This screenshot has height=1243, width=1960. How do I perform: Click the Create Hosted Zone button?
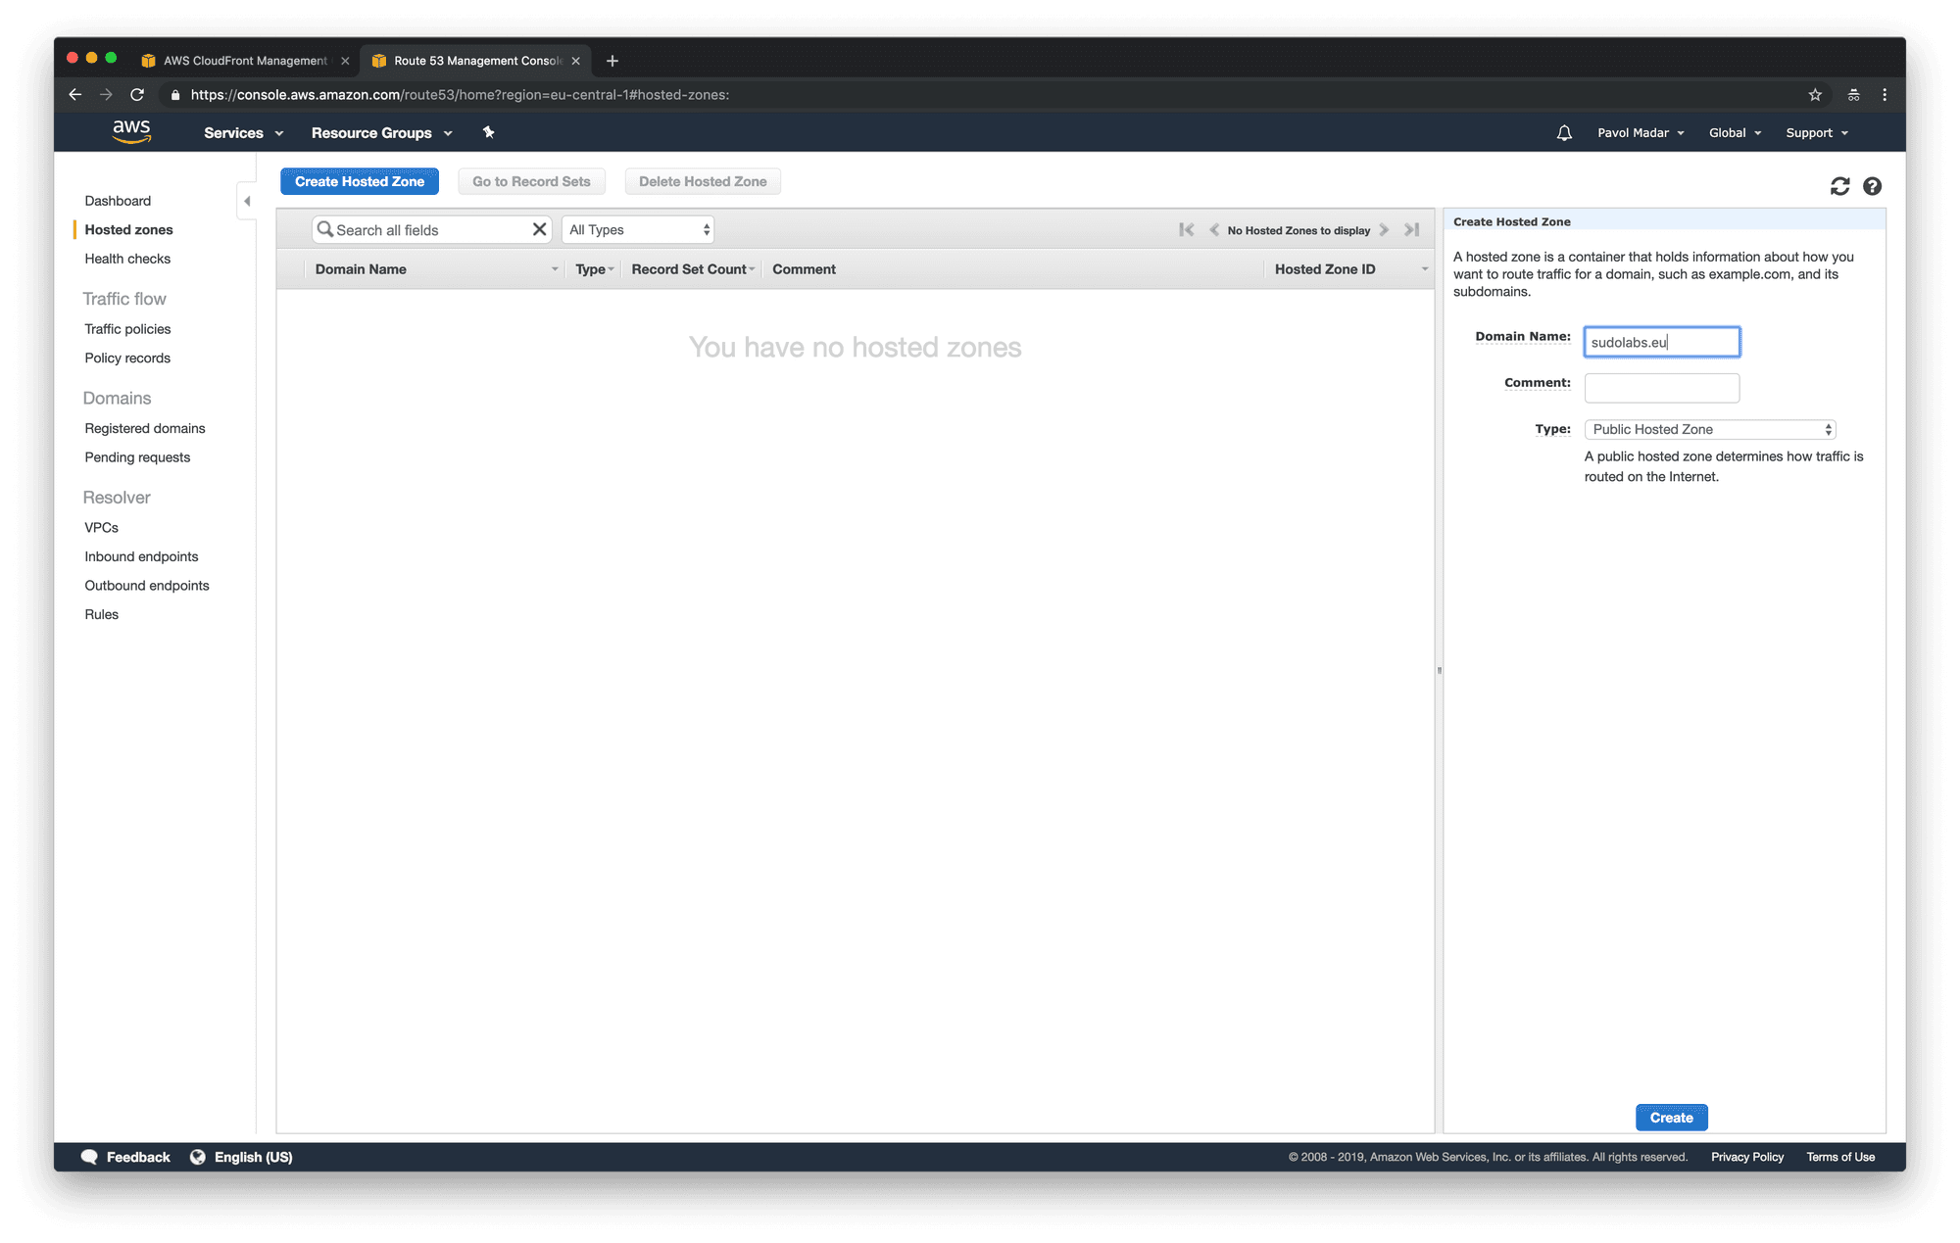(x=360, y=181)
